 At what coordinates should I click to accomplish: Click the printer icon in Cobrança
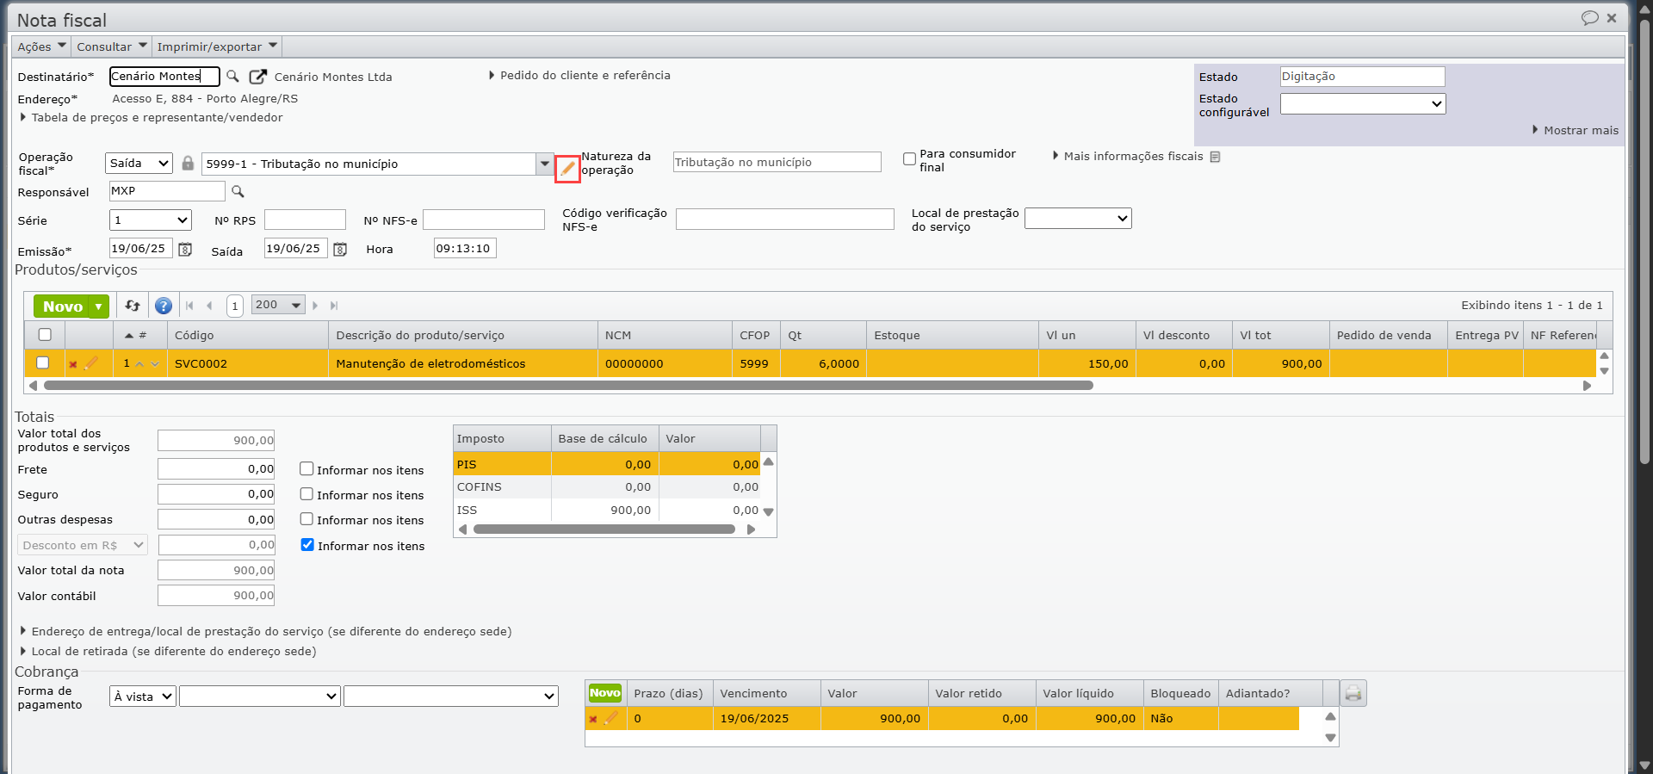tap(1353, 693)
